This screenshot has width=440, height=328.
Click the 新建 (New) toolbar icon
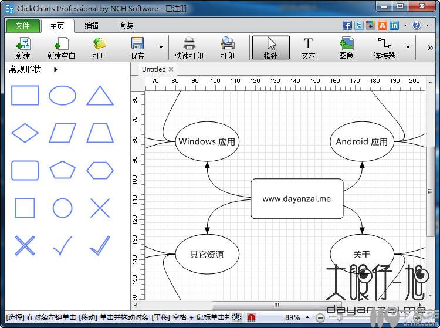[23, 48]
